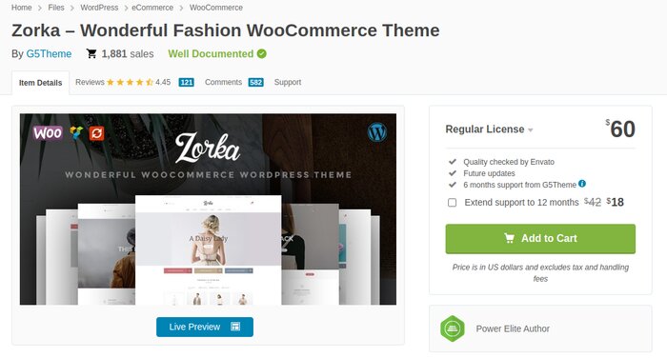Enable Extend support to 12 months checkbox
Image resolution: width=667 pixels, height=358 pixels.
point(453,203)
